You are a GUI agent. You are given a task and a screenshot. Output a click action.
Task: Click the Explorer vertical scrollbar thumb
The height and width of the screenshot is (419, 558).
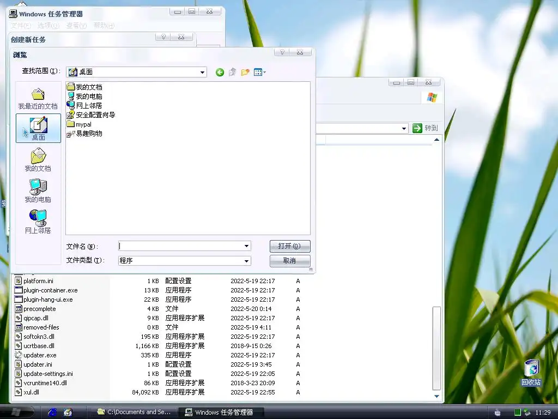tap(436, 349)
